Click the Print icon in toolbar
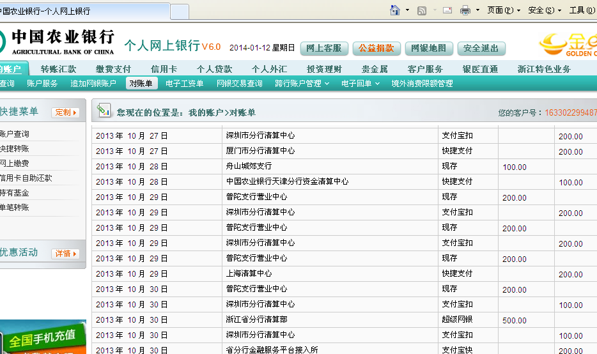 point(465,10)
